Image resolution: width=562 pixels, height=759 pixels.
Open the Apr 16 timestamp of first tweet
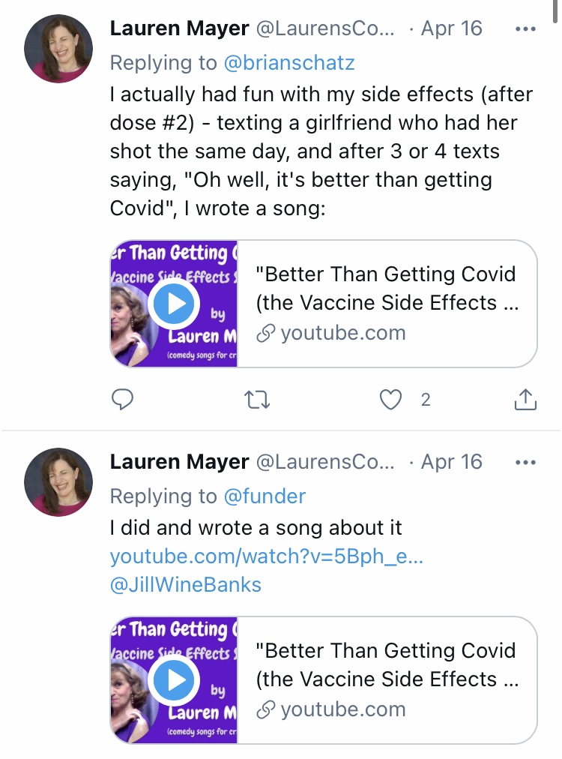(451, 28)
